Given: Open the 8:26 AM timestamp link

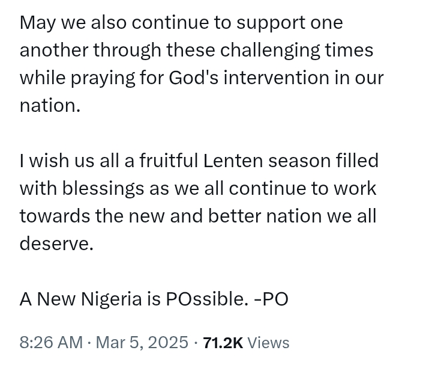Looking at the screenshot, I should tap(51, 342).
